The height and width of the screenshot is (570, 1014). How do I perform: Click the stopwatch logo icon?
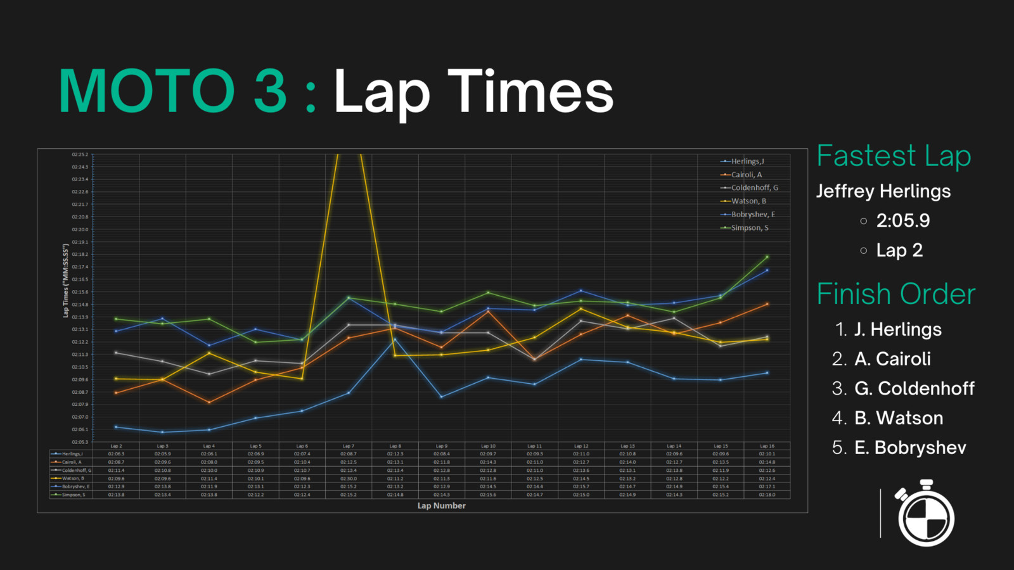(925, 514)
